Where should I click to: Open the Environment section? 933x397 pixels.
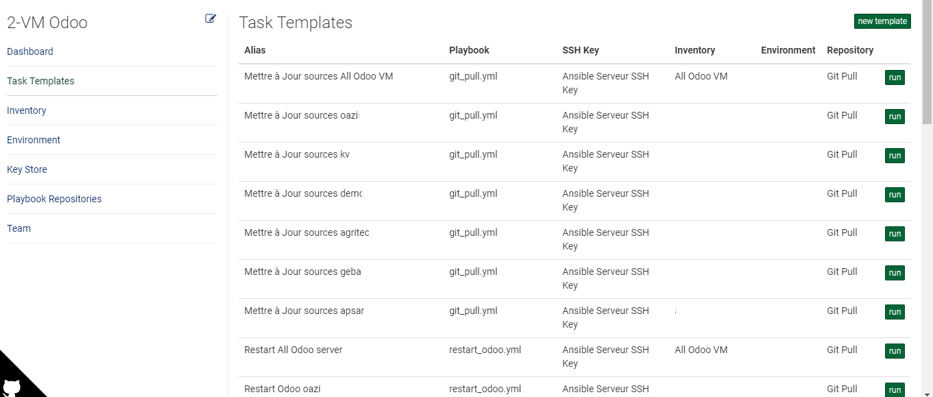34,140
